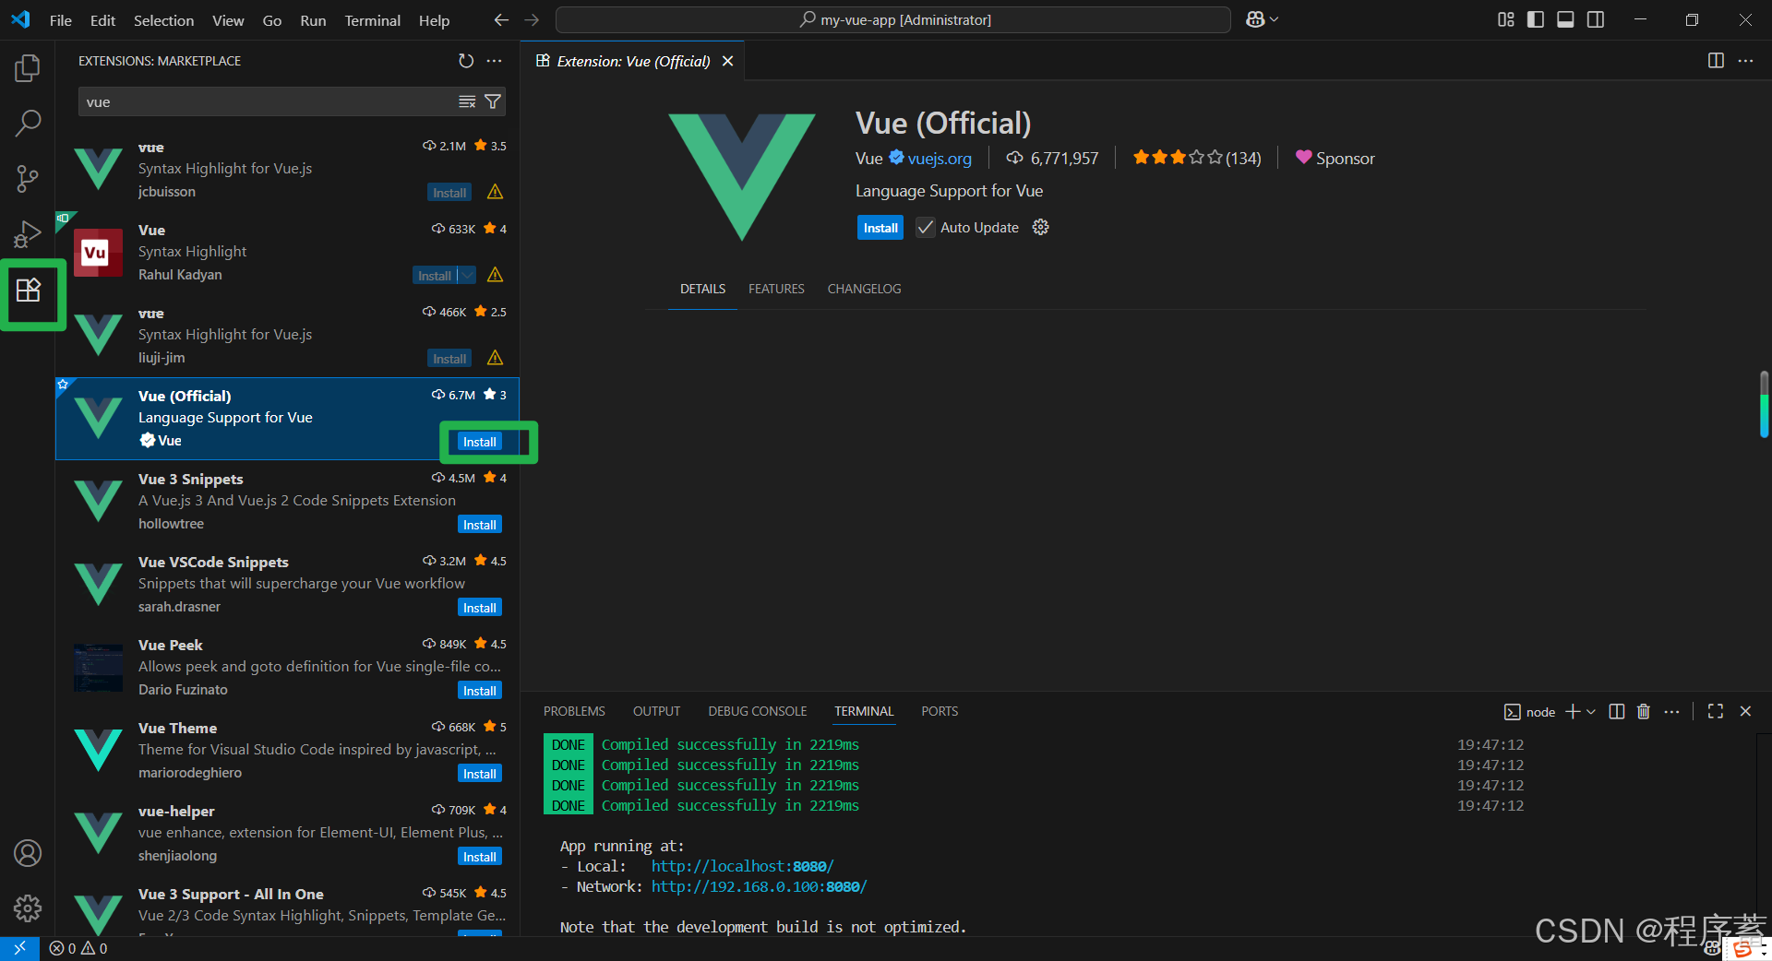Screen dimensions: 1772x961
Task: Open the Search view in activity bar
Action: [x=28, y=124]
